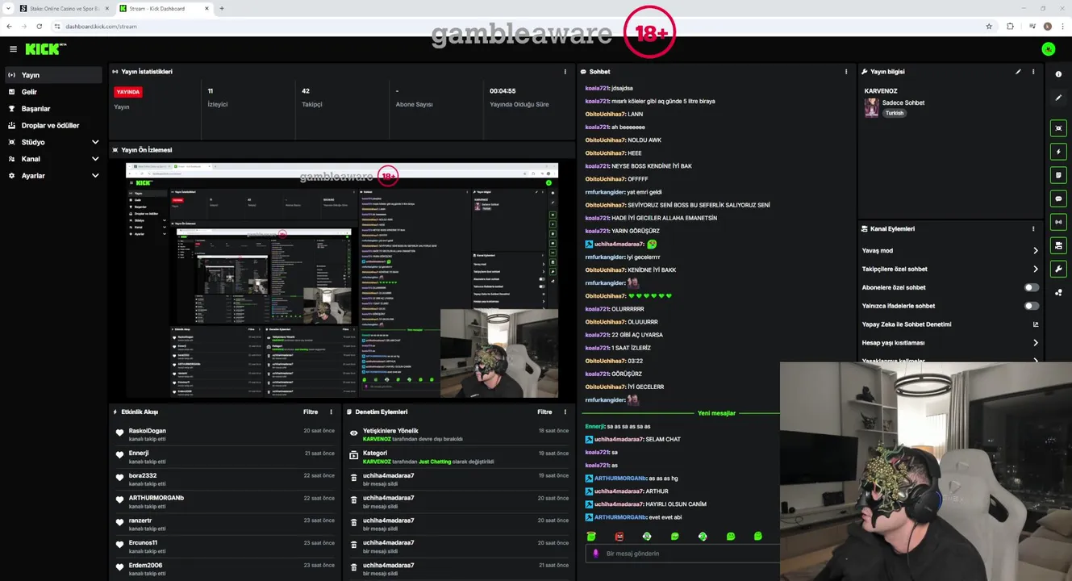Select Gelir in the sidebar
This screenshot has height=581, width=1072.
point(53,92)
